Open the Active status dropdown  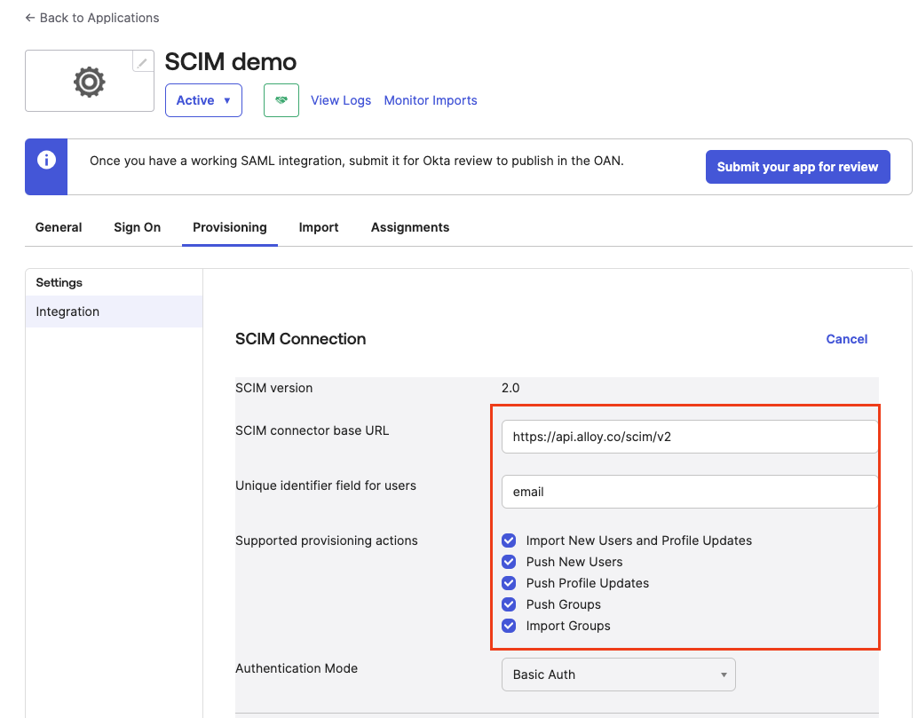tap(203, 100)
